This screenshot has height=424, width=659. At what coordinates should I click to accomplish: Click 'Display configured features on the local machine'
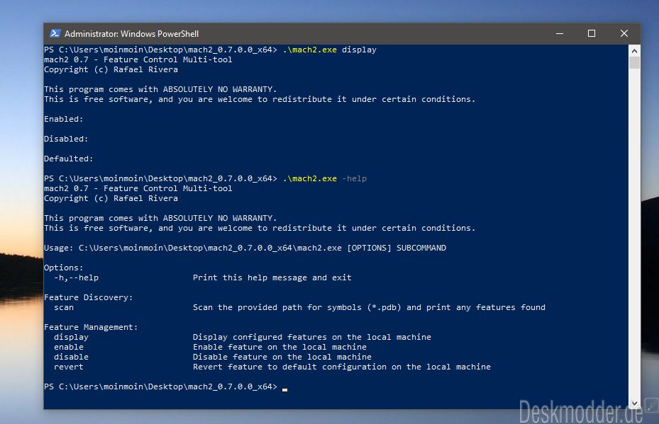312,337
